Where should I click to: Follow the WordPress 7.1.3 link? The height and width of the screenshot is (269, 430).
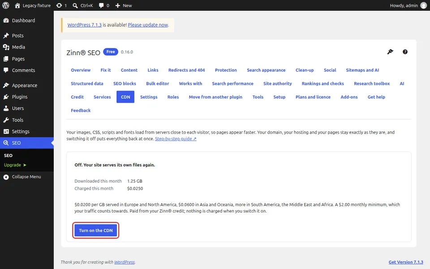tap(85, 25)
